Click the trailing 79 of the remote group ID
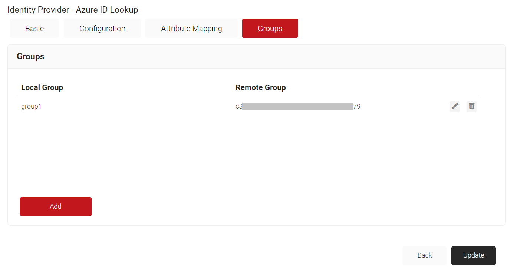The image size is (514, 275). [x=357, y=106]
